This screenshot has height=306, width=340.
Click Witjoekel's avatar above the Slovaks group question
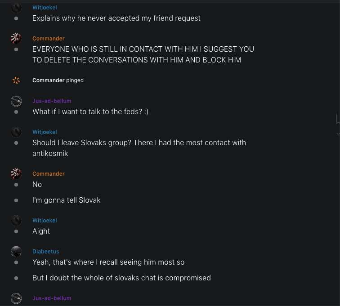(x=16, y=132)
